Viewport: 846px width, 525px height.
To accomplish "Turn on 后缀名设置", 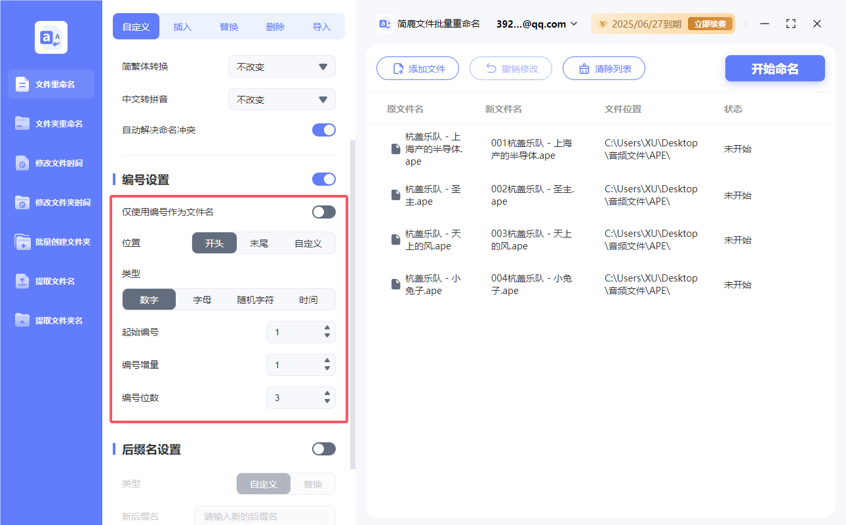I will [x=323, y=449].
